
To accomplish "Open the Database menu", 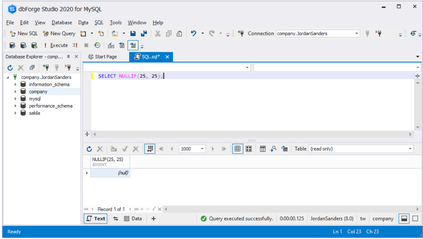I will pos(62,22).
